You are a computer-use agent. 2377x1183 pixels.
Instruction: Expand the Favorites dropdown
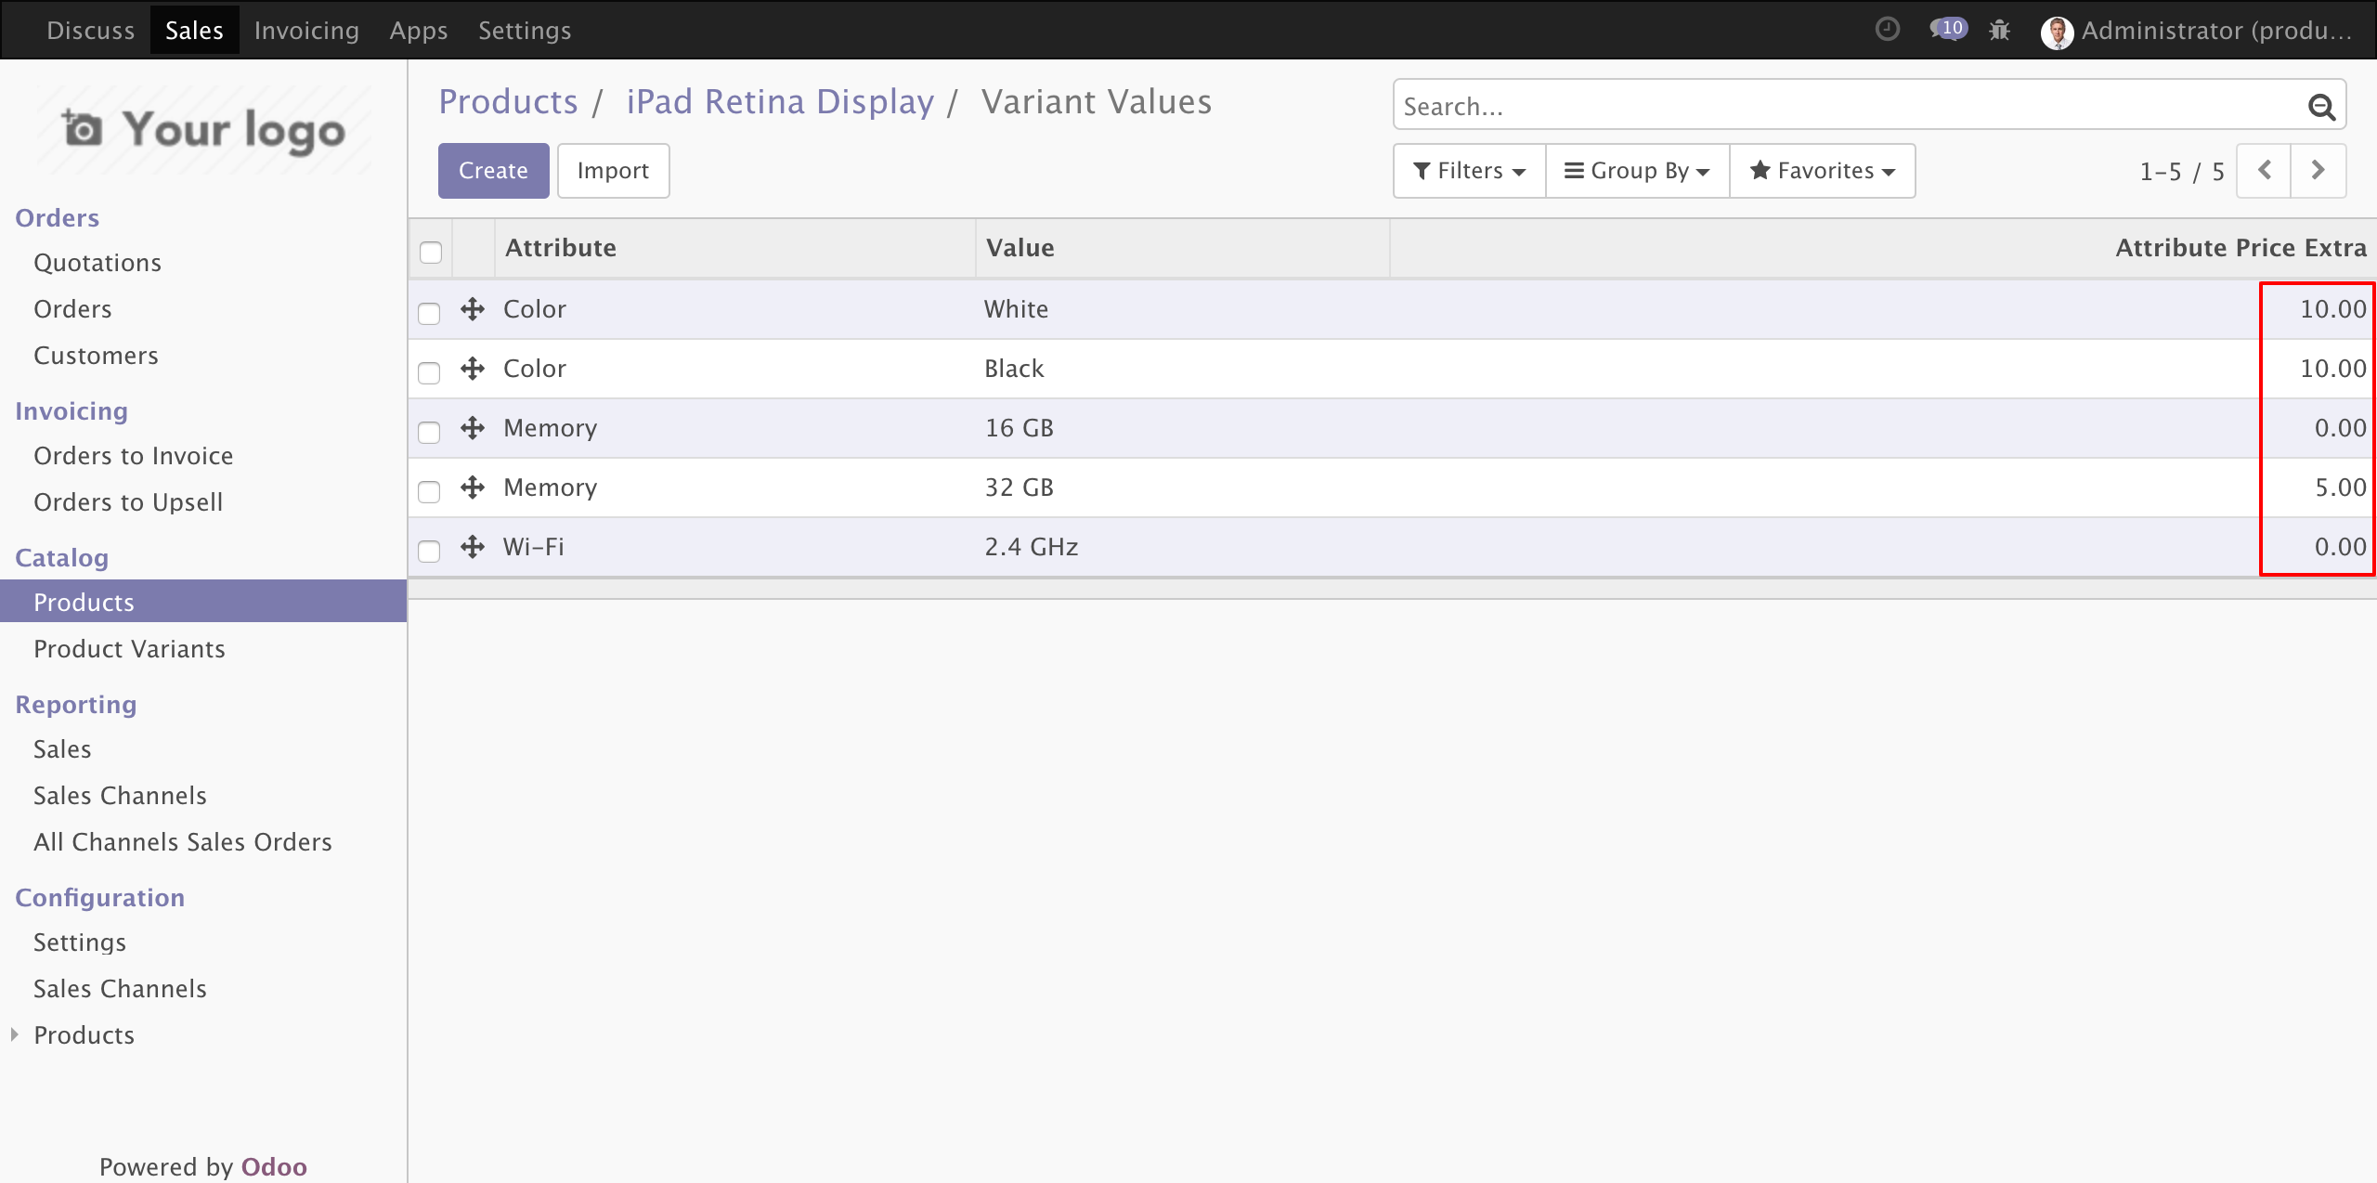click(x=1822, y=171)
